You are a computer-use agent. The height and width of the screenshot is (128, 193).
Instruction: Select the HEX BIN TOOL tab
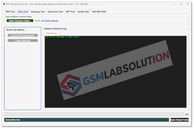coord(99,12)
